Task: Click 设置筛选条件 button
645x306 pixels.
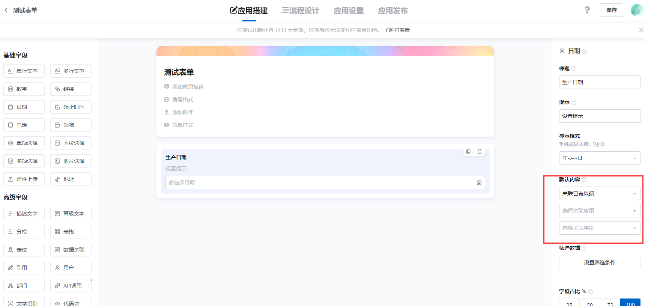Action: pyautogui.click(x=600, y=262)
